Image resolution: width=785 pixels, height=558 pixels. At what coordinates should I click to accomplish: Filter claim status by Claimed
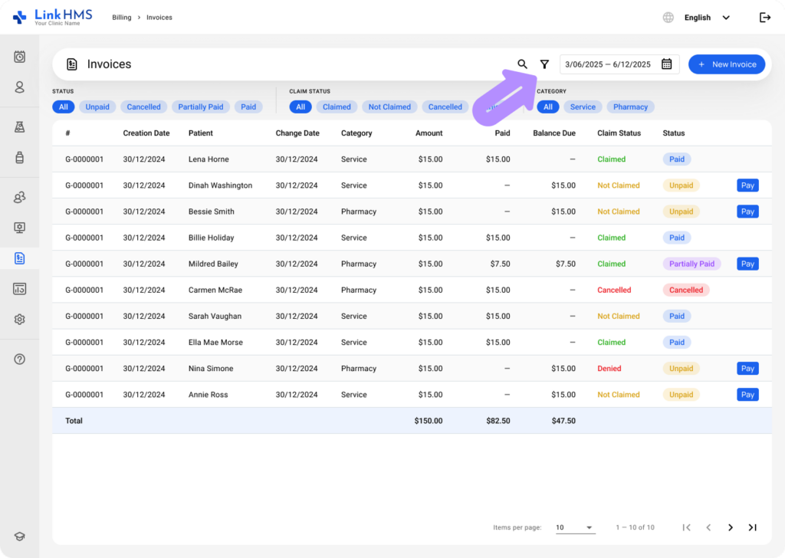click(x=337, y=107)
